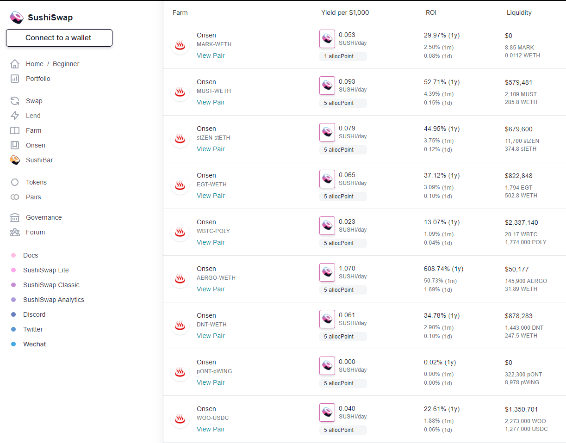Open SushiSwap Analytics link
The width and height of the screenshot is (566, 443).
coord(54,300)
